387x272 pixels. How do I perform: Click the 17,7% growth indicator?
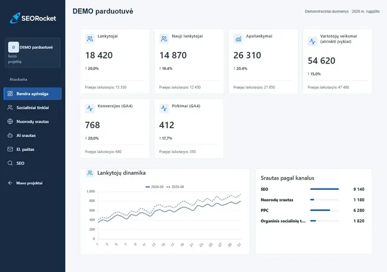pos(166,138)
